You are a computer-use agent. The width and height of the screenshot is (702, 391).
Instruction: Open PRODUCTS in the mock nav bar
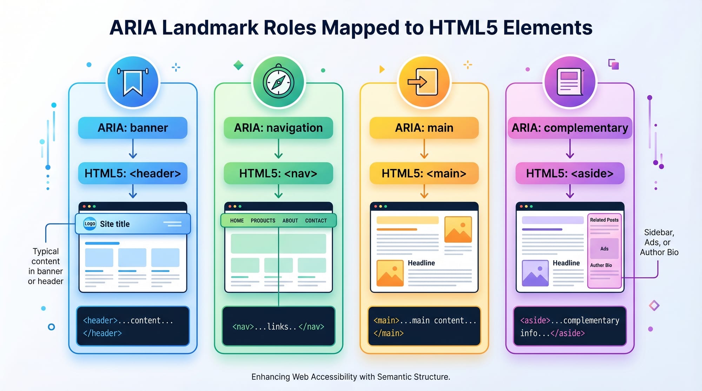263,221
